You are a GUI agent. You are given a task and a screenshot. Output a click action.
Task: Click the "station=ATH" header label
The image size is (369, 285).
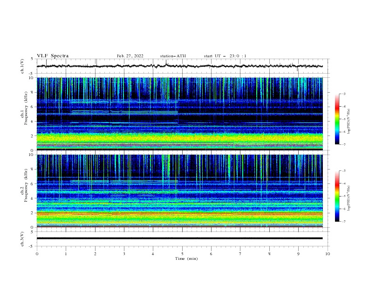(173, 56)
